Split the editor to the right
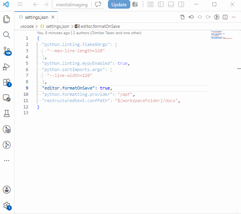Image resolution: width=241 pixels, height=214 pixels. click(x=225, y=17)
